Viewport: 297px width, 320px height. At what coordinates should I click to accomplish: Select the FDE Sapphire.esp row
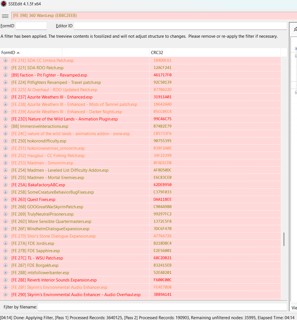click(140, 251)
